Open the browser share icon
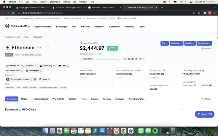 (x=194, y=13)
